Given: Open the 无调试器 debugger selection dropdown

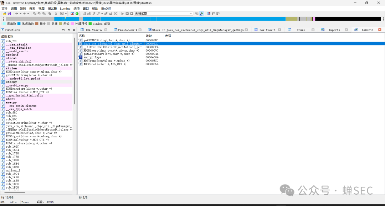Looking at the screenshot, I should point(164,14).
